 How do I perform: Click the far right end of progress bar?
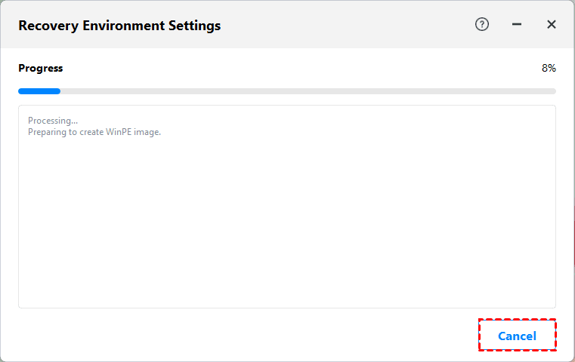pos(552,91)
